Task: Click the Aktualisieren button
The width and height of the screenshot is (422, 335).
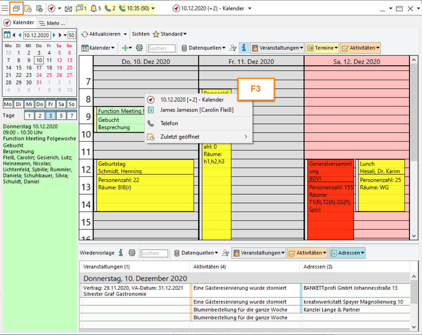Action: 101,34
